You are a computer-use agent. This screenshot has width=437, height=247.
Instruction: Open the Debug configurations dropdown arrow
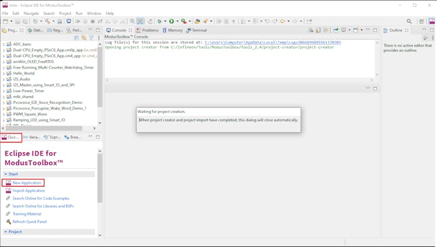(x=165, y=21)
